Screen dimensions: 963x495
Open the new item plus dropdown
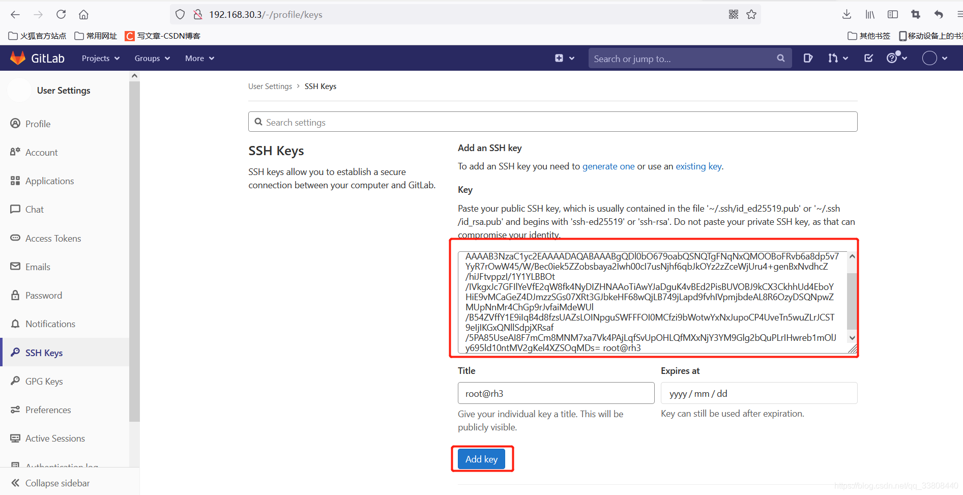click(x=565, y=58)
